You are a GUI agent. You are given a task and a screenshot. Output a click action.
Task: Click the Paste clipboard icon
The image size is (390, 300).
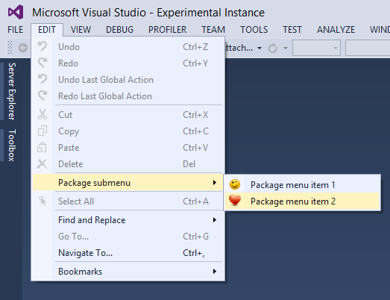pyautogui.click(x=42, y=147)
